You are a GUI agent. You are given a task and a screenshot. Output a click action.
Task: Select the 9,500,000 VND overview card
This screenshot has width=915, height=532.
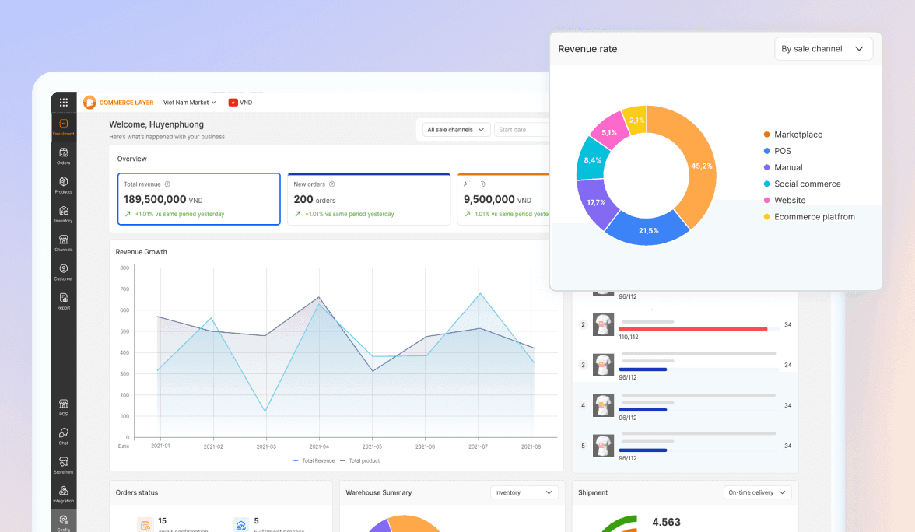tap(503, 199)
